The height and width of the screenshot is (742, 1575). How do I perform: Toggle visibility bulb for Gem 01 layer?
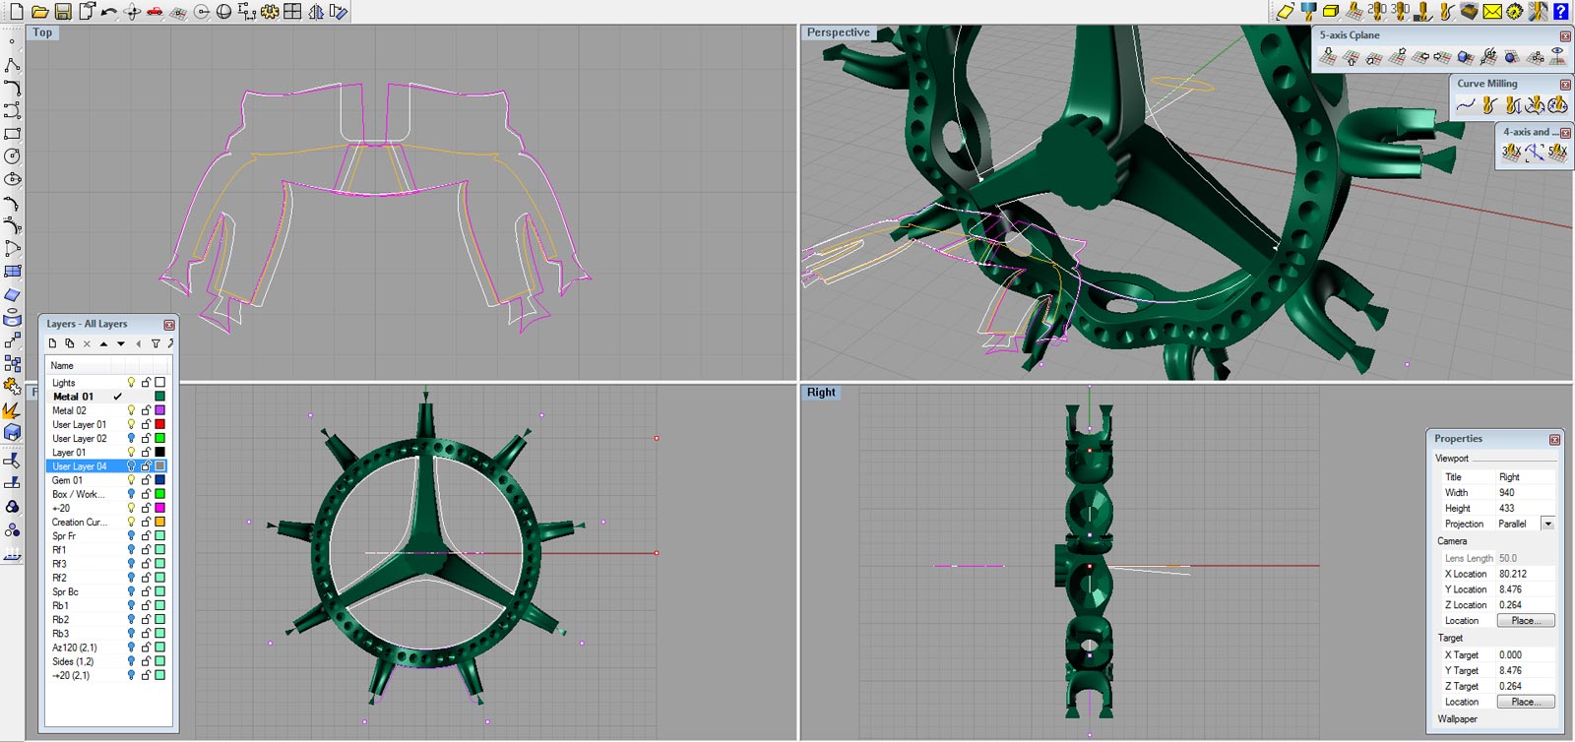131,480
